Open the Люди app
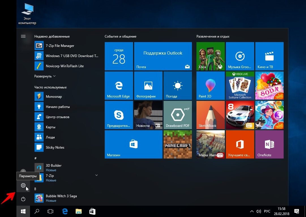 [x=66, y=137]
